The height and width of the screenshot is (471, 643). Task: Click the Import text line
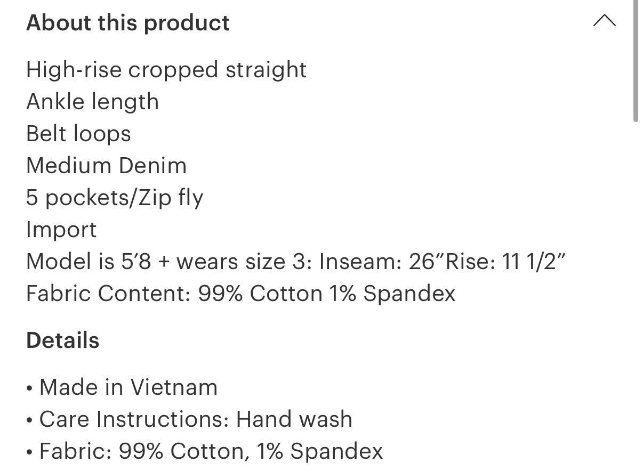(x=61, y=230)
